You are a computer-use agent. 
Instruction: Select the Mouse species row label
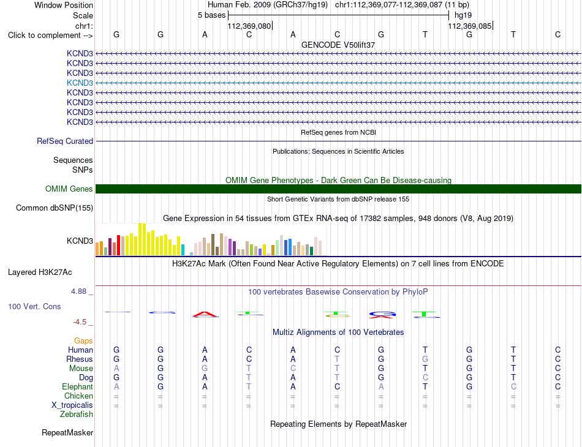(x=81, y=369)
